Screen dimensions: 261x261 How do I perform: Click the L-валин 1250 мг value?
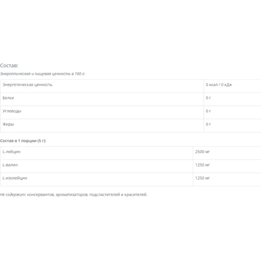[203, 165]
